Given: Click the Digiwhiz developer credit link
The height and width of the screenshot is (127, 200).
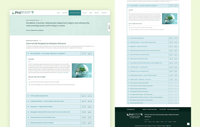Looking at the screenshot, I should [x=169, y=126].
